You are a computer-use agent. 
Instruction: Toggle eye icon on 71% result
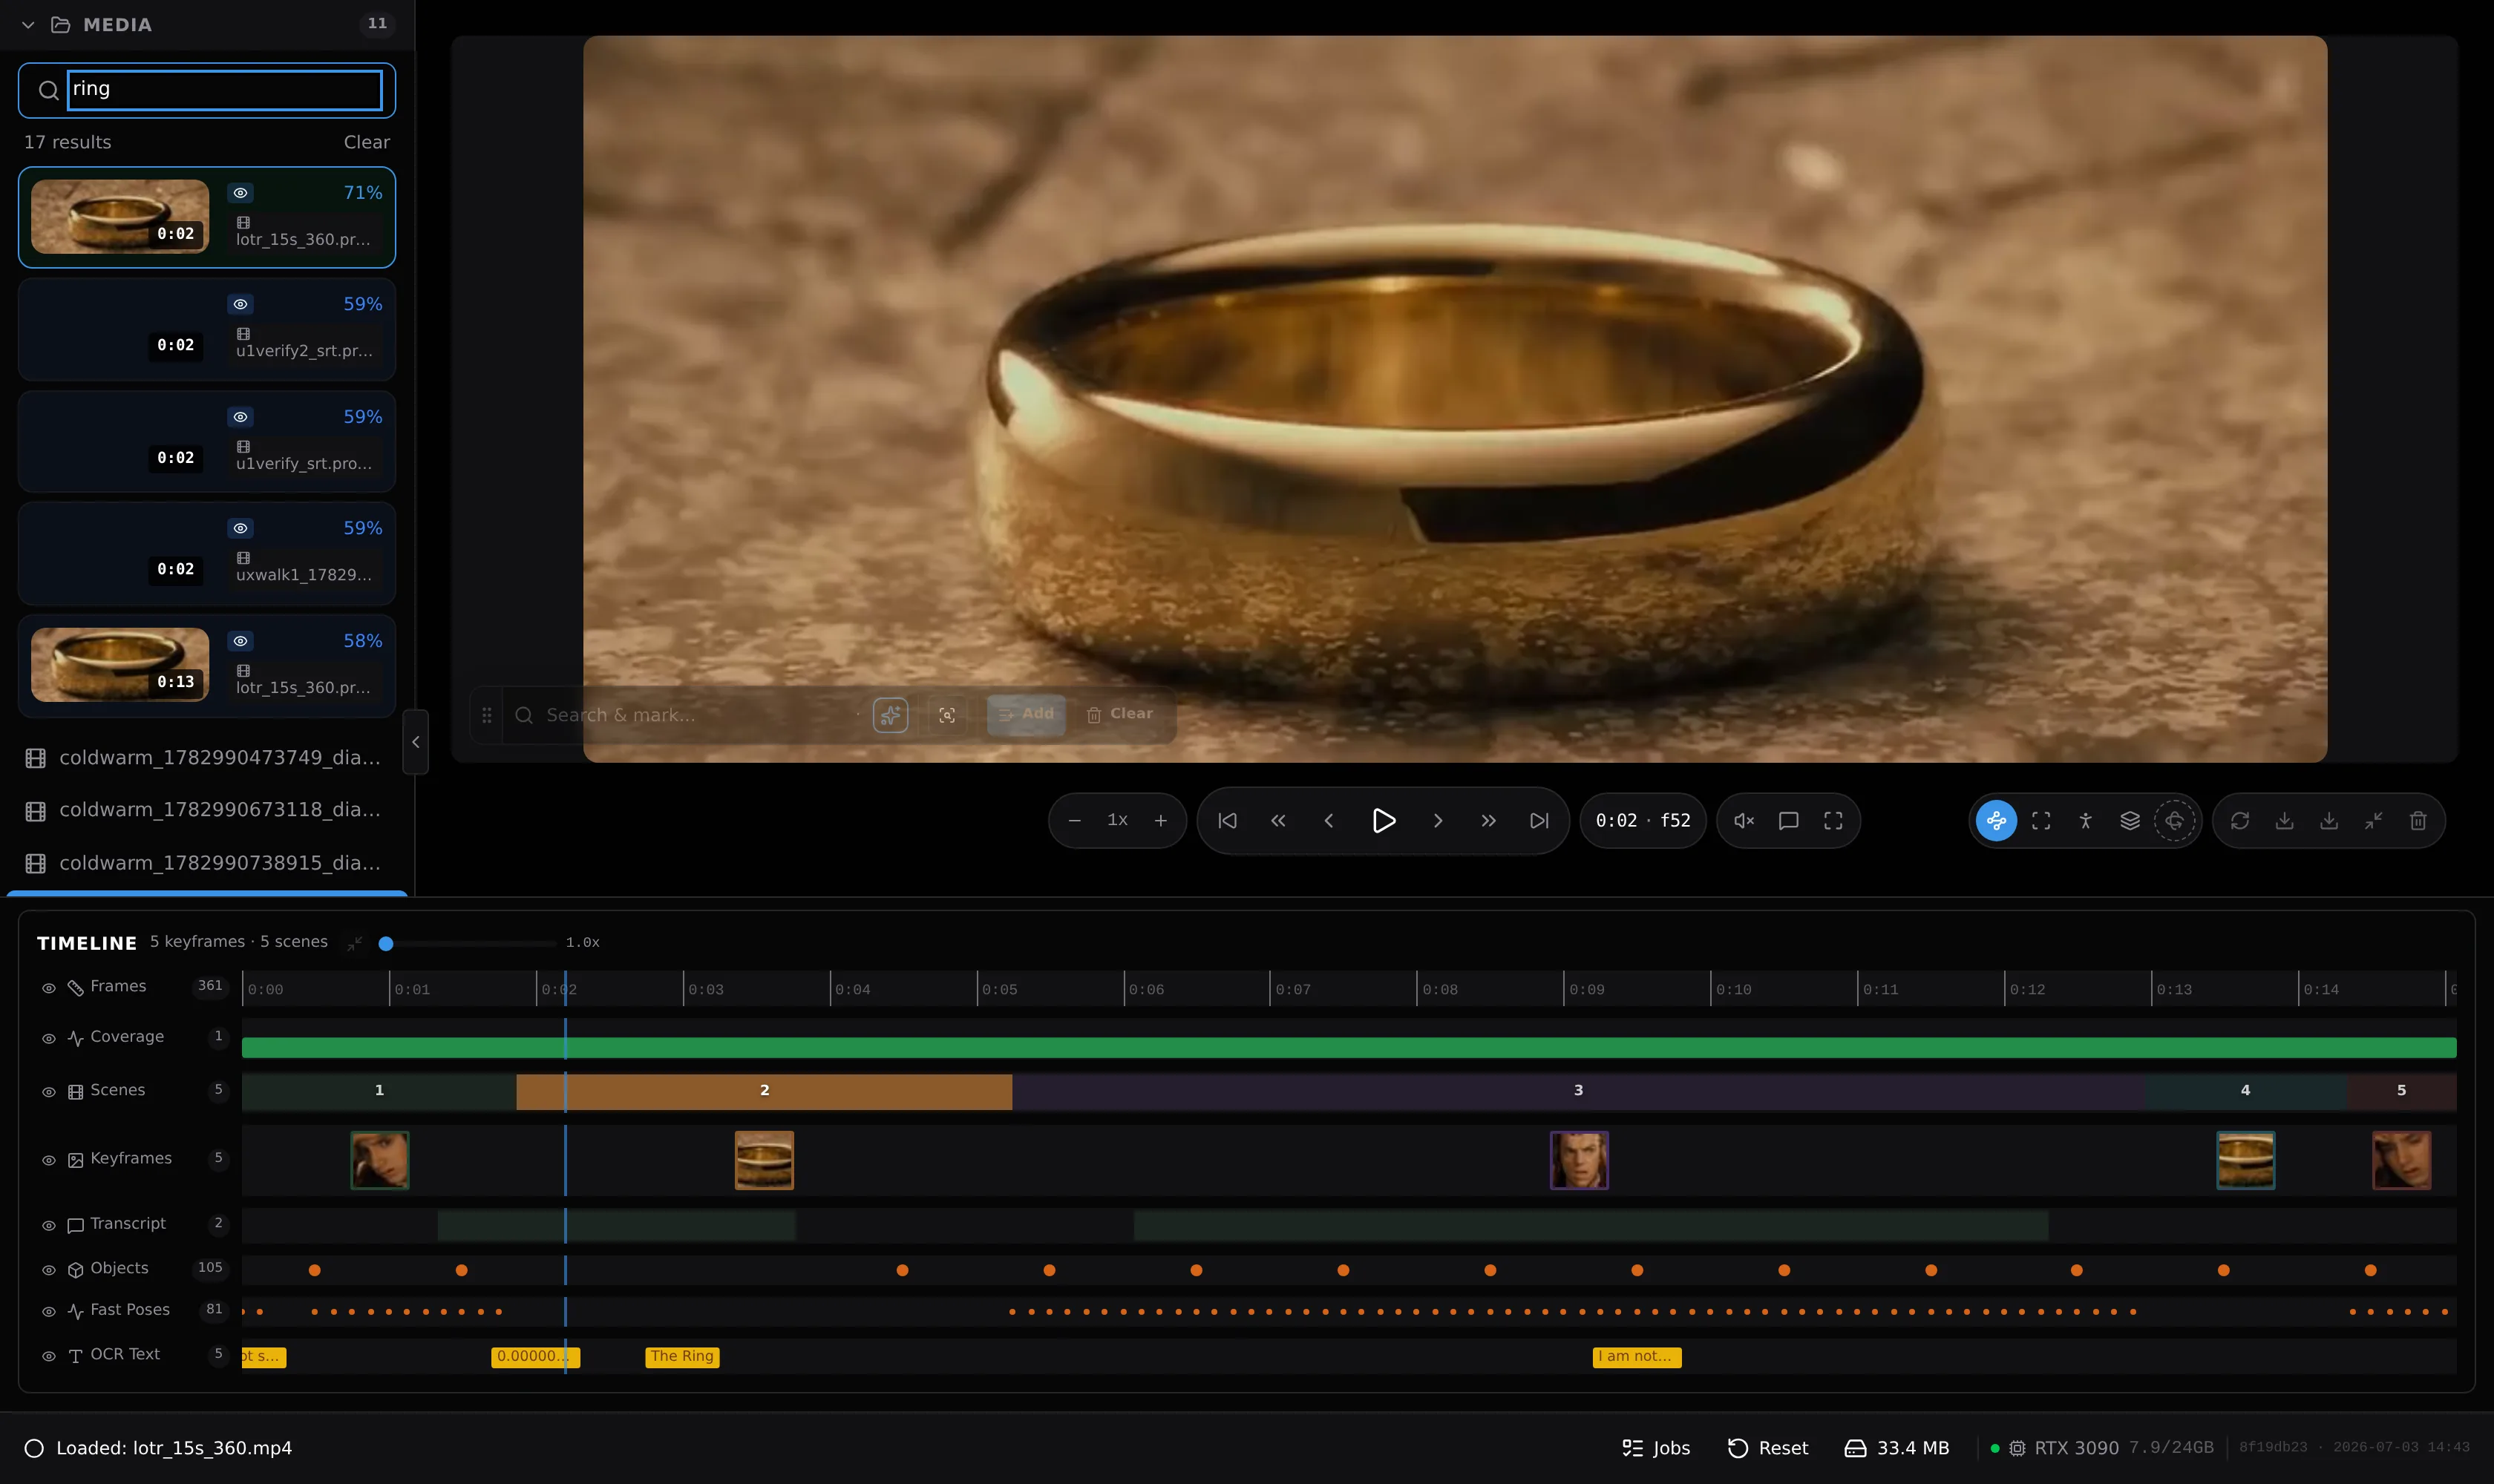point(240,193)
